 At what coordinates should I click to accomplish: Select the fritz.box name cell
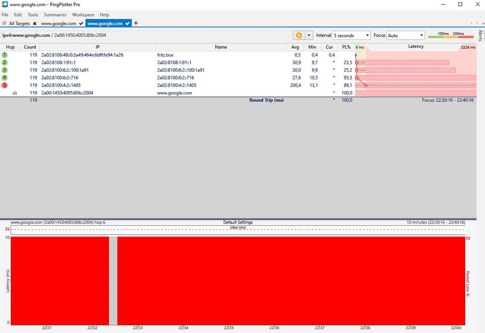pyautogui.click(x=165, y=55)
